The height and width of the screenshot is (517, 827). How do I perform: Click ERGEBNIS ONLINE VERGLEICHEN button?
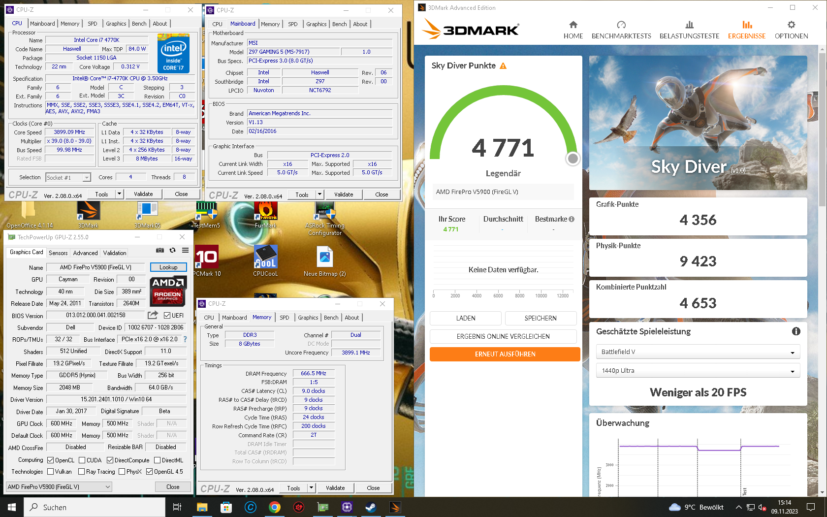point(503,336)
